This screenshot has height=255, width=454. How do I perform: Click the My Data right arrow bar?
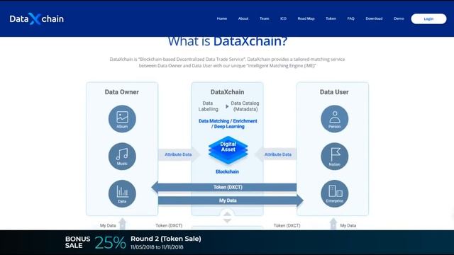click(x=231, y=200)
